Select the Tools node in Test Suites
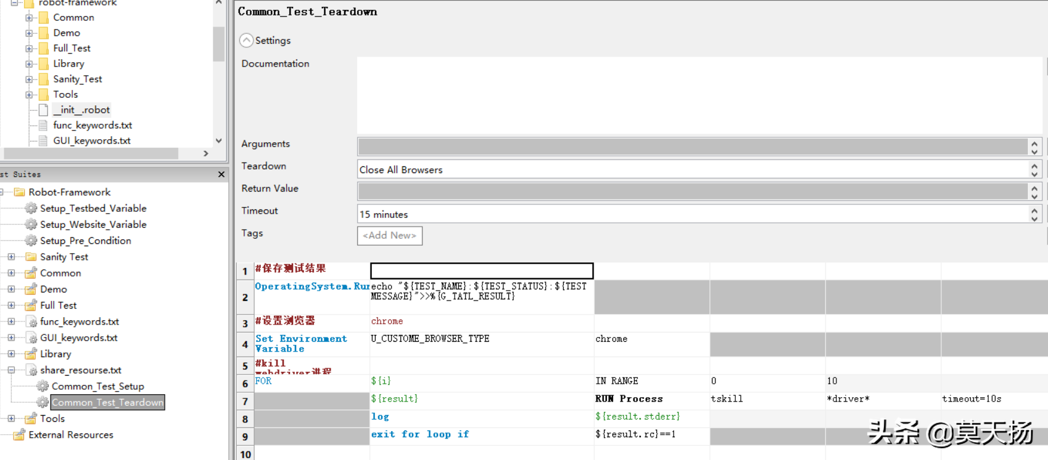 coord(52,419)
